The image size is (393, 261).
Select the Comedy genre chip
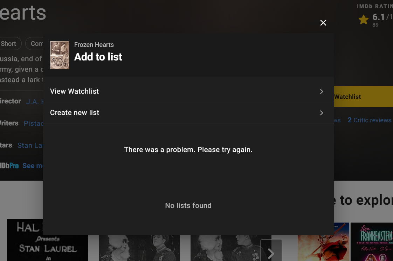coord(34,43)
